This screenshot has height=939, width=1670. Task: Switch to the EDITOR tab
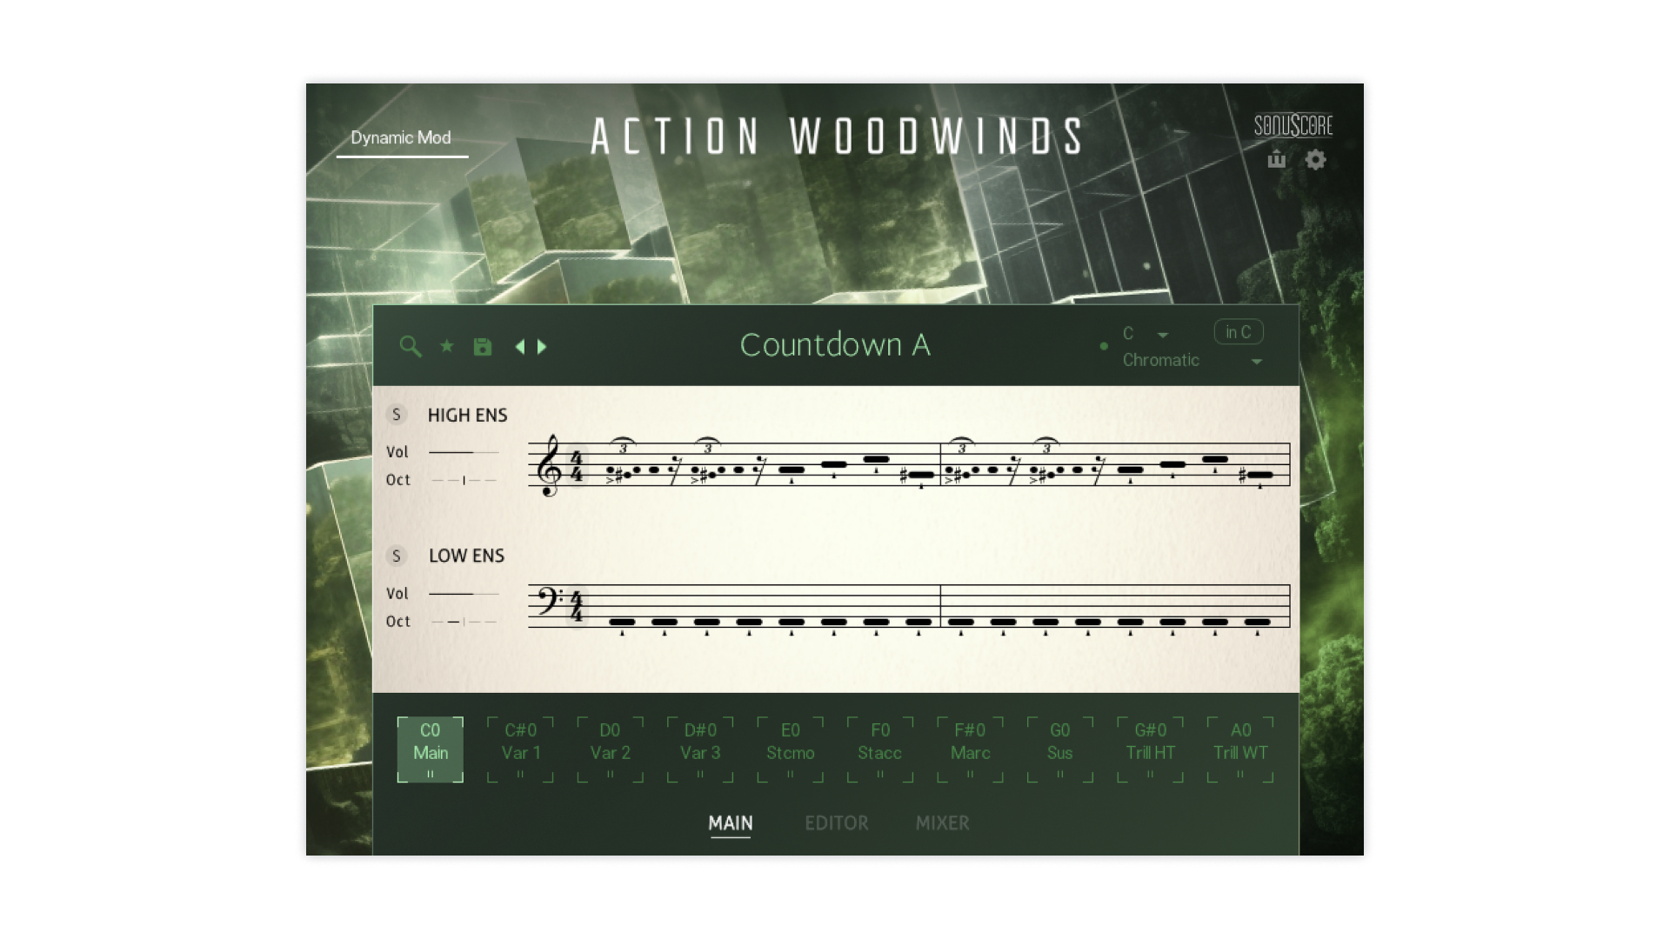pos(836,822)
